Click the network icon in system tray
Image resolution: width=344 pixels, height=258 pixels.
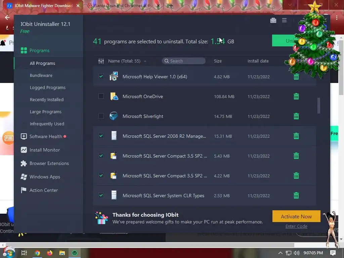(289, 253)
